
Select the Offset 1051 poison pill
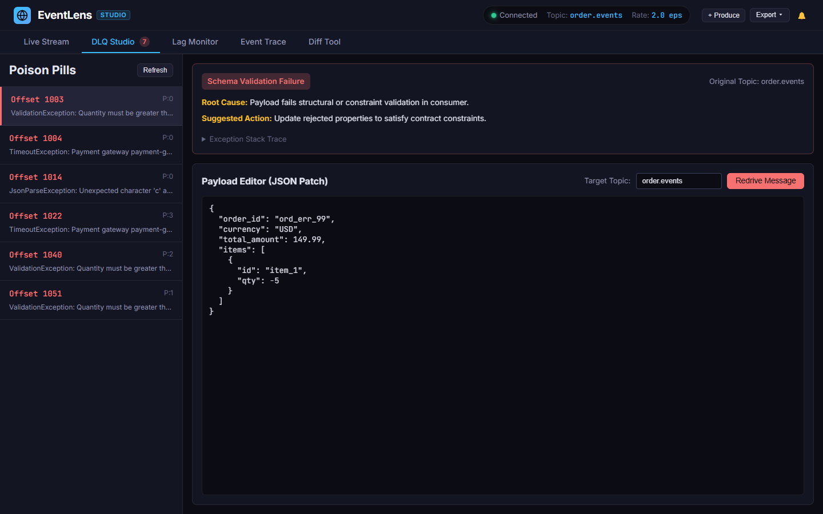point(91,300)
